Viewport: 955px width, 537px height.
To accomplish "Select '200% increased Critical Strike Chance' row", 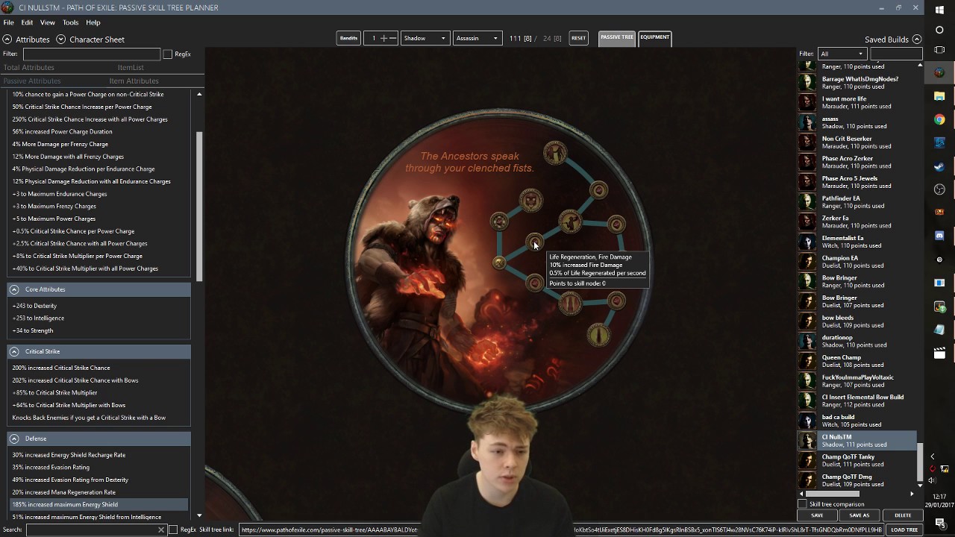I will pyautogui.click(x=98, y=368).
